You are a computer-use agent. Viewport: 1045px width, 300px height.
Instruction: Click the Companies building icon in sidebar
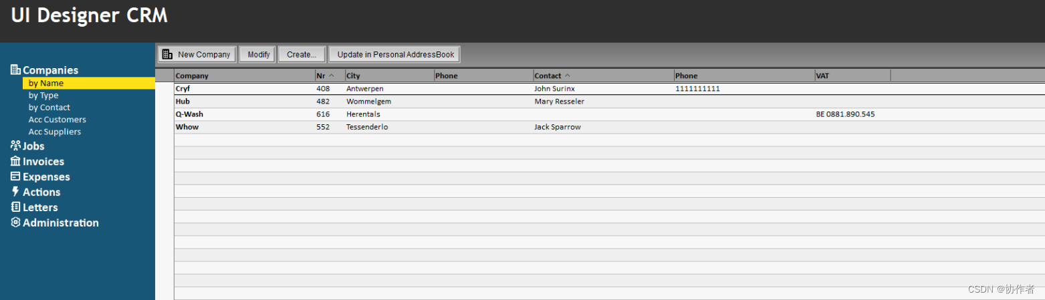click(16, 69)
